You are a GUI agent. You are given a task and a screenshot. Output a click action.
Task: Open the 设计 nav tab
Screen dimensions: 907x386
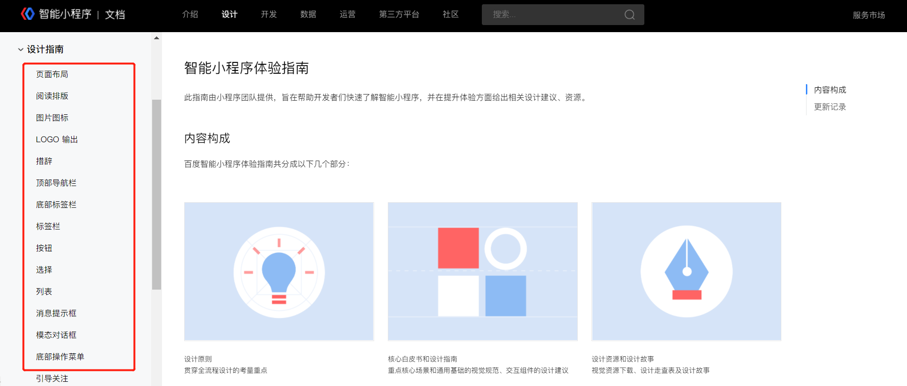point(229,15)
